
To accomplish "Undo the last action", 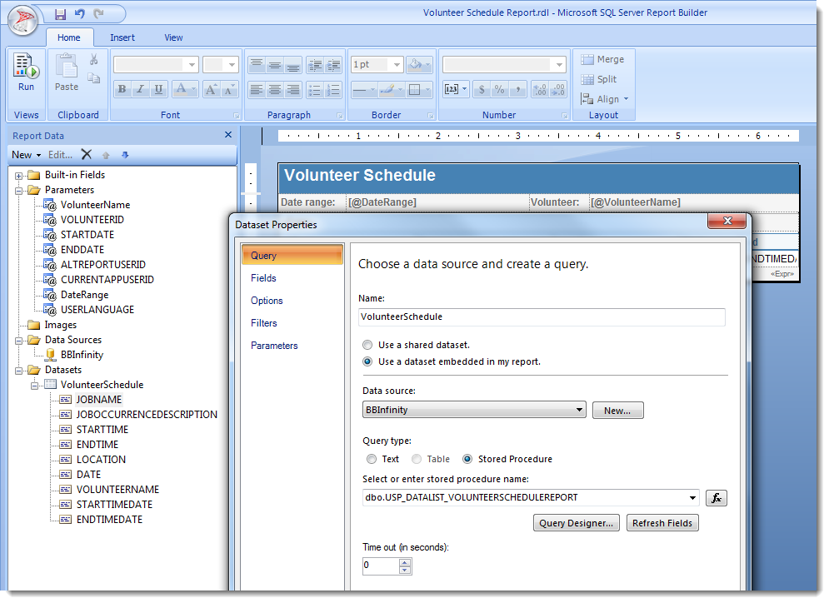I will click(x=80, y=13).
